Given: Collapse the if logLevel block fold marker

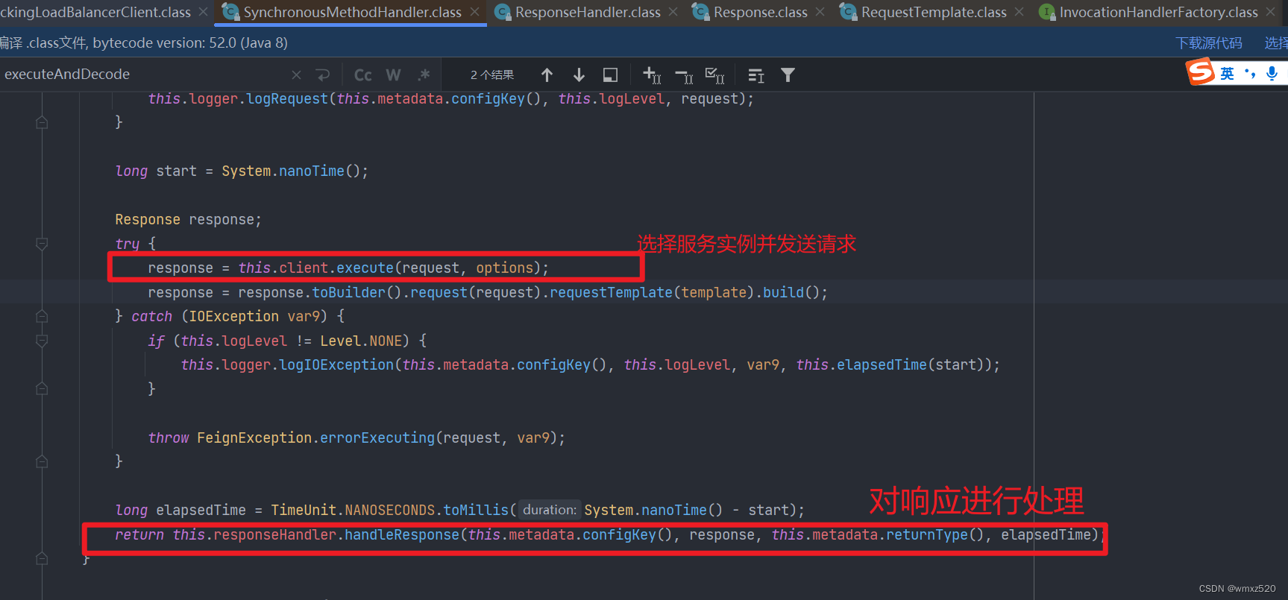Looking at the screenshot, I should pyautogui.click(x=42, y=341).
